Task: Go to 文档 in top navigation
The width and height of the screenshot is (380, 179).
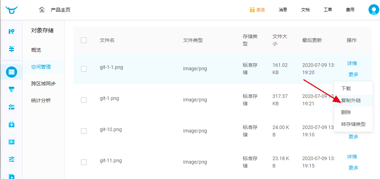Action: click(305, 10)
